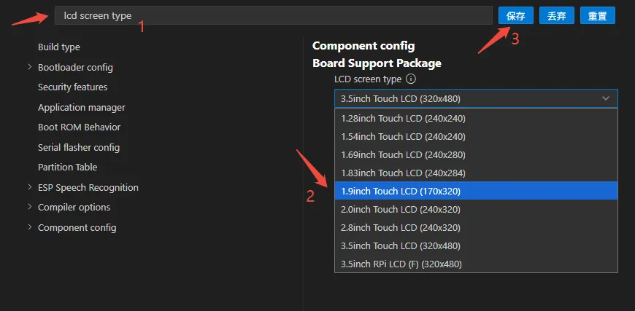Click the info icon beside LCD screen type
The height and width of the screenshot is (311, 635).
[x=411, y=79]
